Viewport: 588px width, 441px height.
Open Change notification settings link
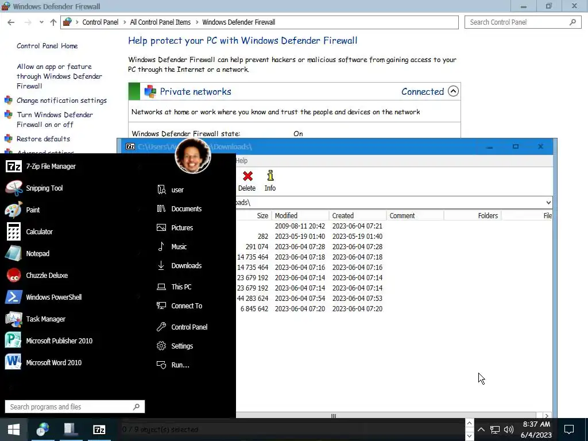click(x=61, y=100)
